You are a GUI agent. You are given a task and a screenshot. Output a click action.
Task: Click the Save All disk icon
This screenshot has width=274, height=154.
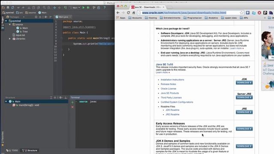coord(8,8)
